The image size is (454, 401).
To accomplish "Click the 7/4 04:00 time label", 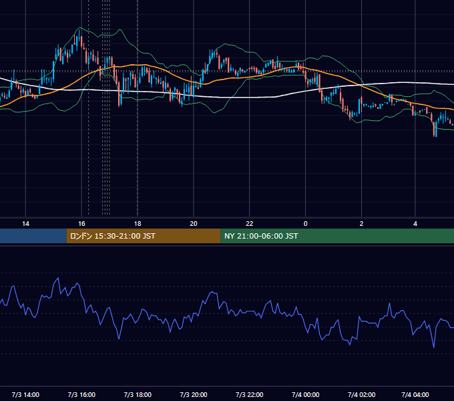I will [415, 394].
